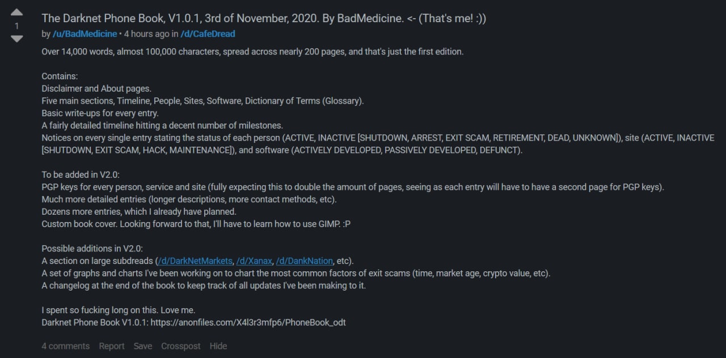Downvote the post with the down arrow
726x358 pixels.
point(17,39)
